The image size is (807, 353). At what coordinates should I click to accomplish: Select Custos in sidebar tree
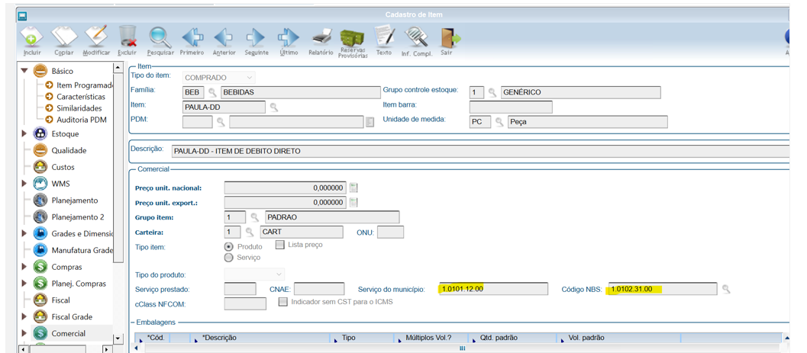pos(63,167)
